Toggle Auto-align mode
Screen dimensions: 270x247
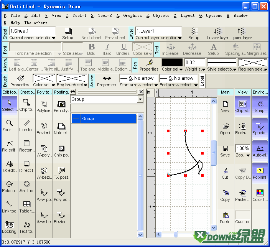tap(260, 151)
